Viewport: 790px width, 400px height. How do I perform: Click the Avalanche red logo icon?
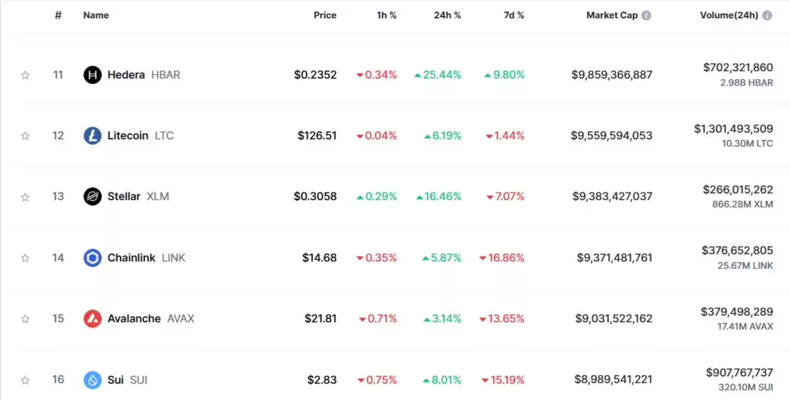click(92, 318)
